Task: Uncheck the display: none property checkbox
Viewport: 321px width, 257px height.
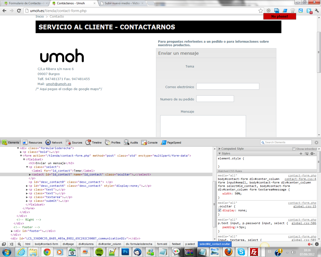Action: coord(220,210)
